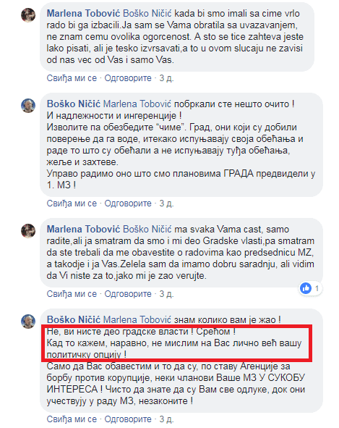Open tagged Boško Ničić in first comment
Image resolution: width=339 pixels, height=428 pixels.
coord(147,13)
